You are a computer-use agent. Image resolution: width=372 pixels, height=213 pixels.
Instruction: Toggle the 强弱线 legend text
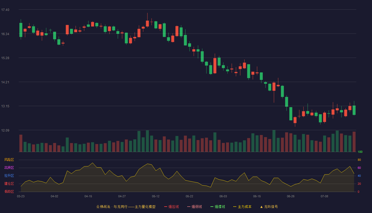[197, 207]
